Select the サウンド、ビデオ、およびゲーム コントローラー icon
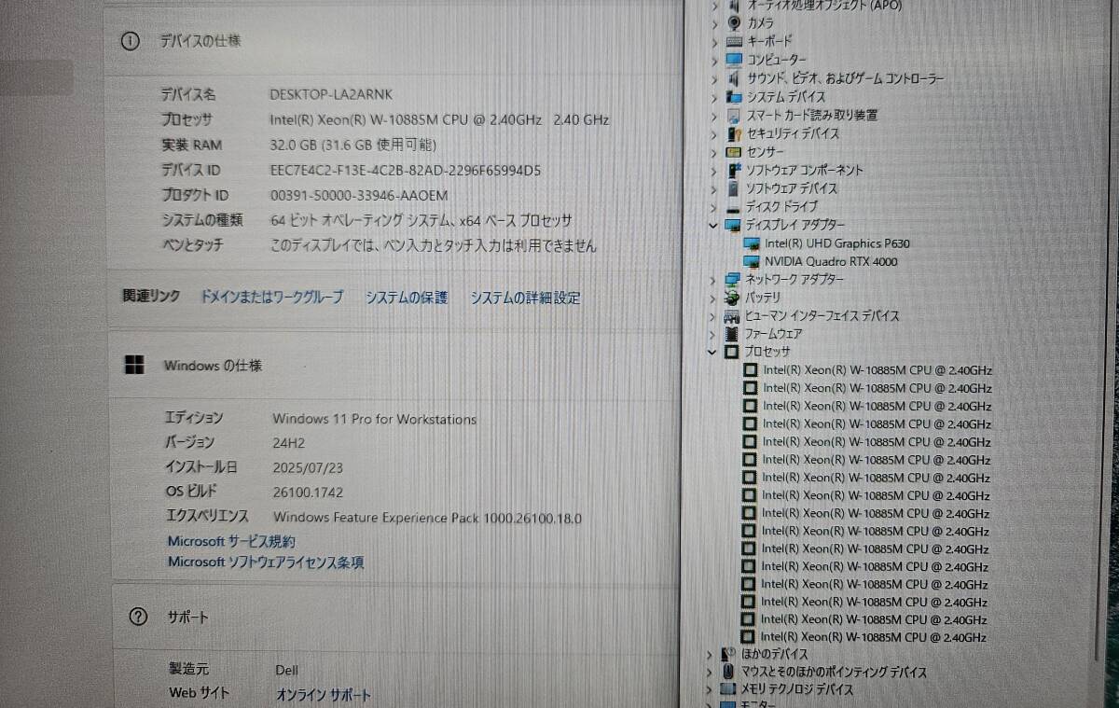The height and width of the screenshot is (708, 1119). 734,78
